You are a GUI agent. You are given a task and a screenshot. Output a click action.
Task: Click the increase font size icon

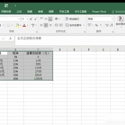(x=31, y=19)
